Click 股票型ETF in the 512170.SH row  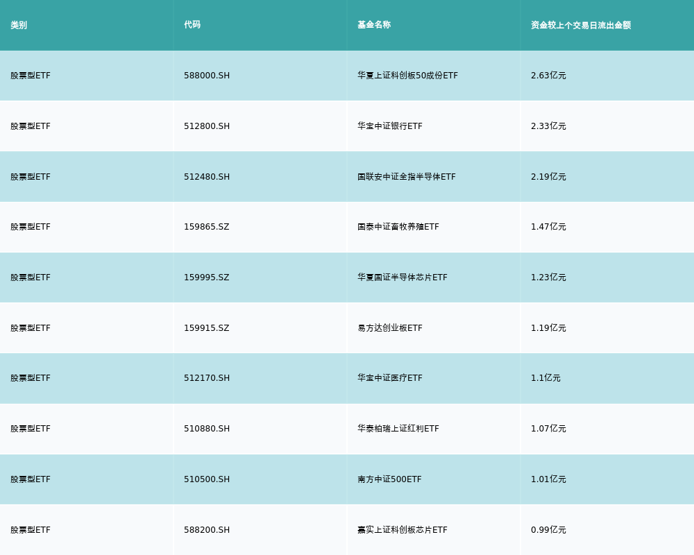(31, 378)
